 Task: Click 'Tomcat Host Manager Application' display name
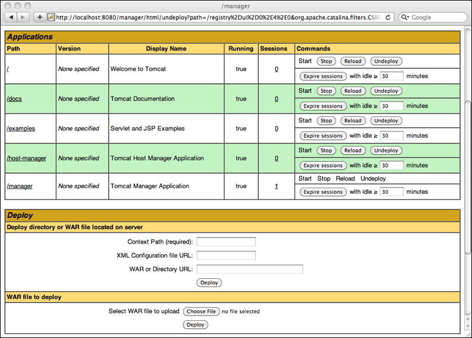pos(157,158)
